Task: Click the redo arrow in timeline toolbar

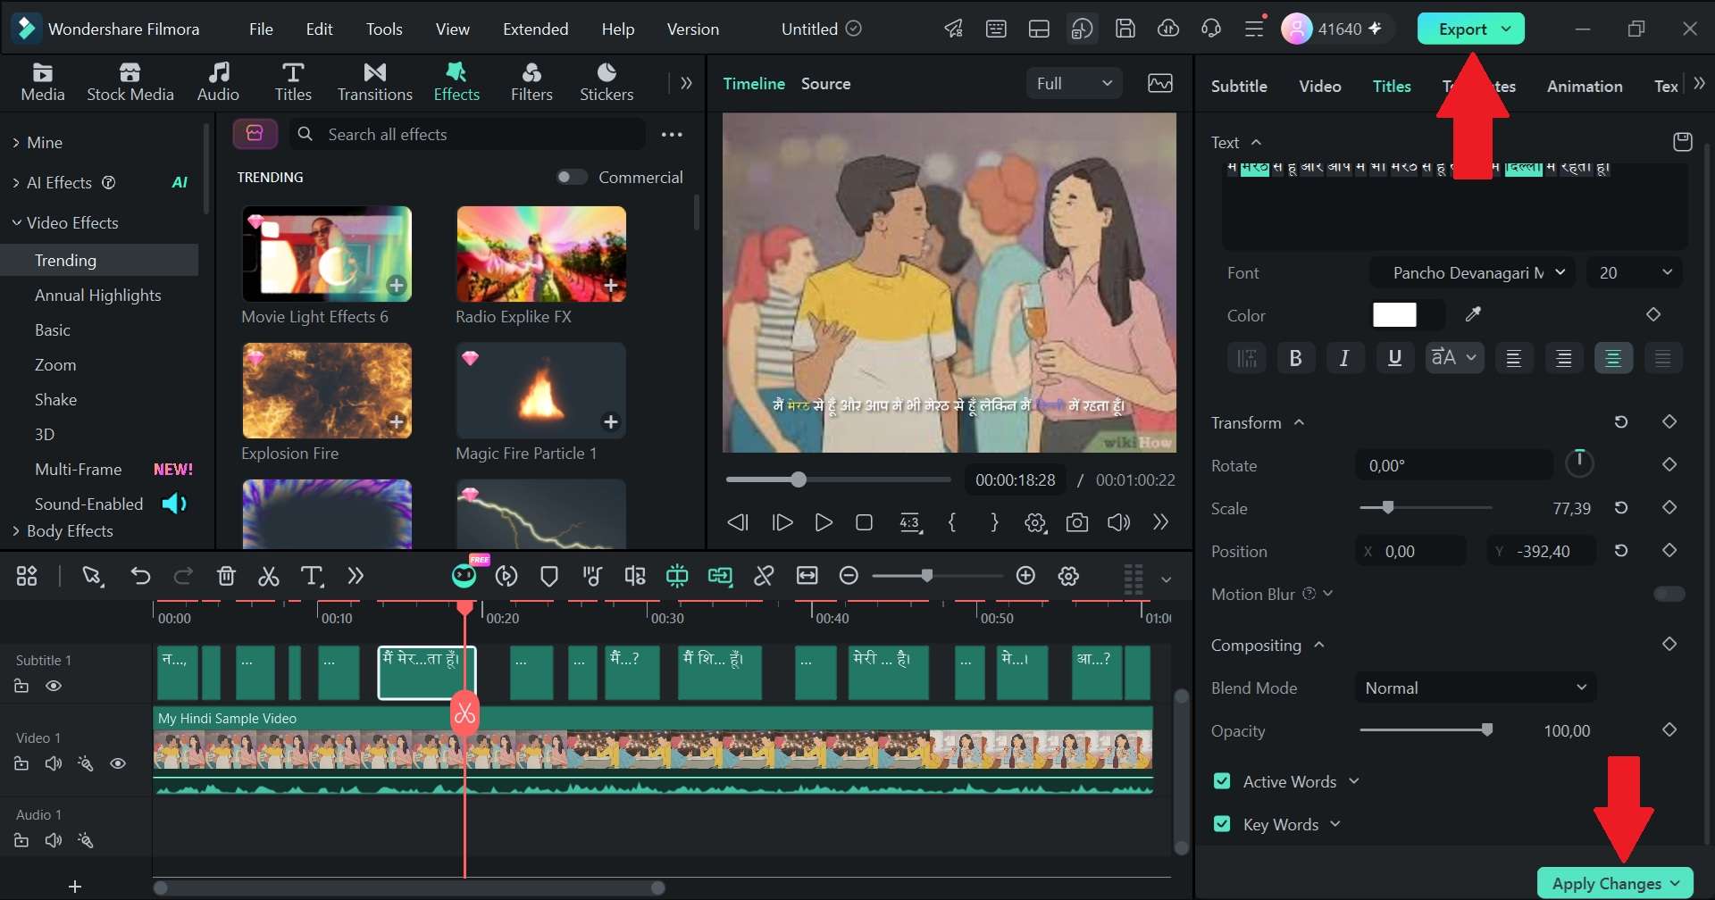Action: click(x=183, y=576)
